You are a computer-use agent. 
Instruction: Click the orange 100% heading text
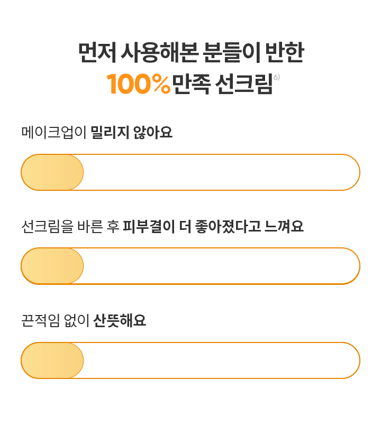[138, 85]
